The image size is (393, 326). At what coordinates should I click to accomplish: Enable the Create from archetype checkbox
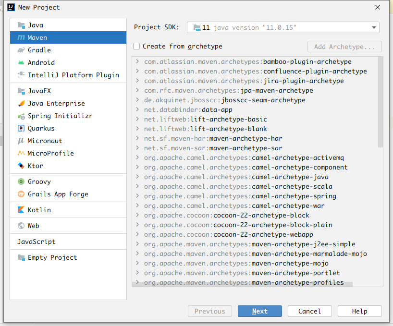pos(137,47)
